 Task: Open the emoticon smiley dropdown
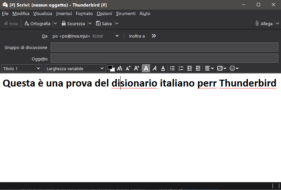(x=234, y=69)
